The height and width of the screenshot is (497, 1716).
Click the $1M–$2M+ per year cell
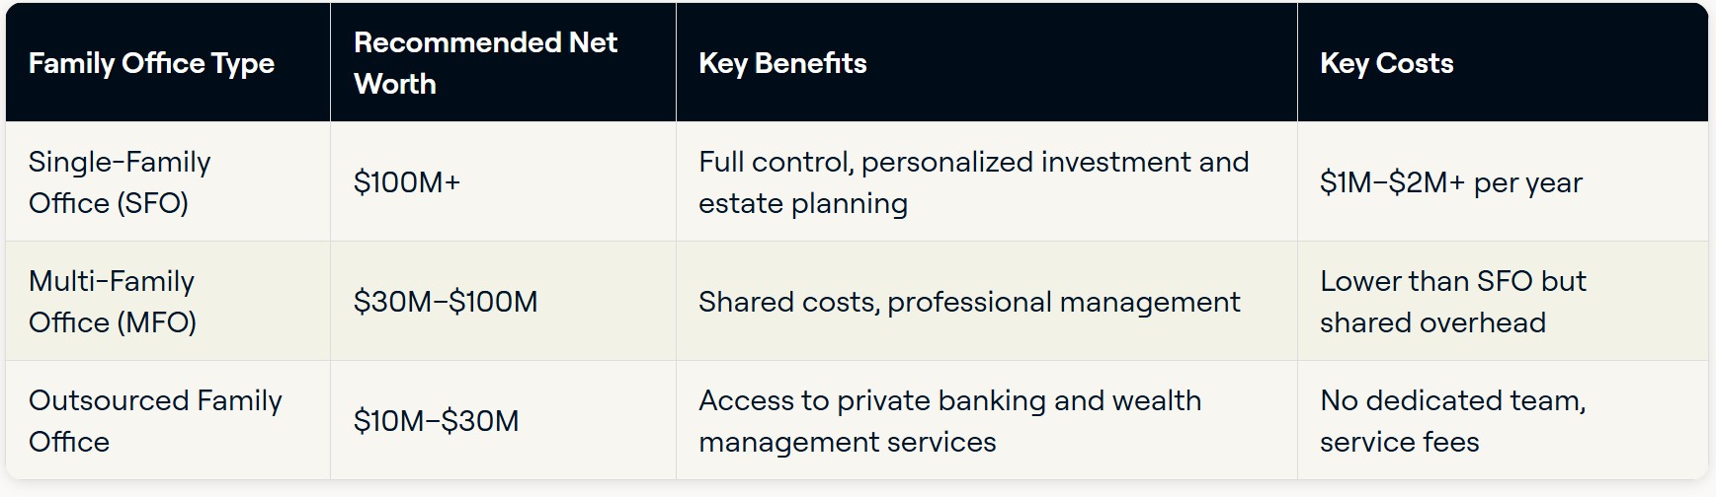1503,182
